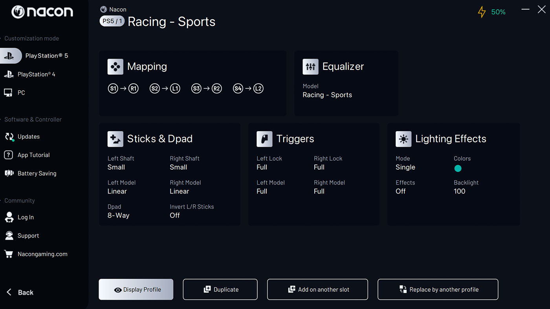This screenshot has width=550, height=309.
Task: Open the Triggers panel icon
Action: click(264, 139)
